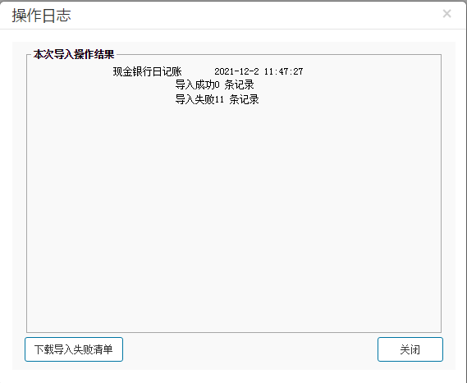The width and height of the screenshot is (467, 383).
Task: Click the success count number 0
Action: (x=217, y=84)
